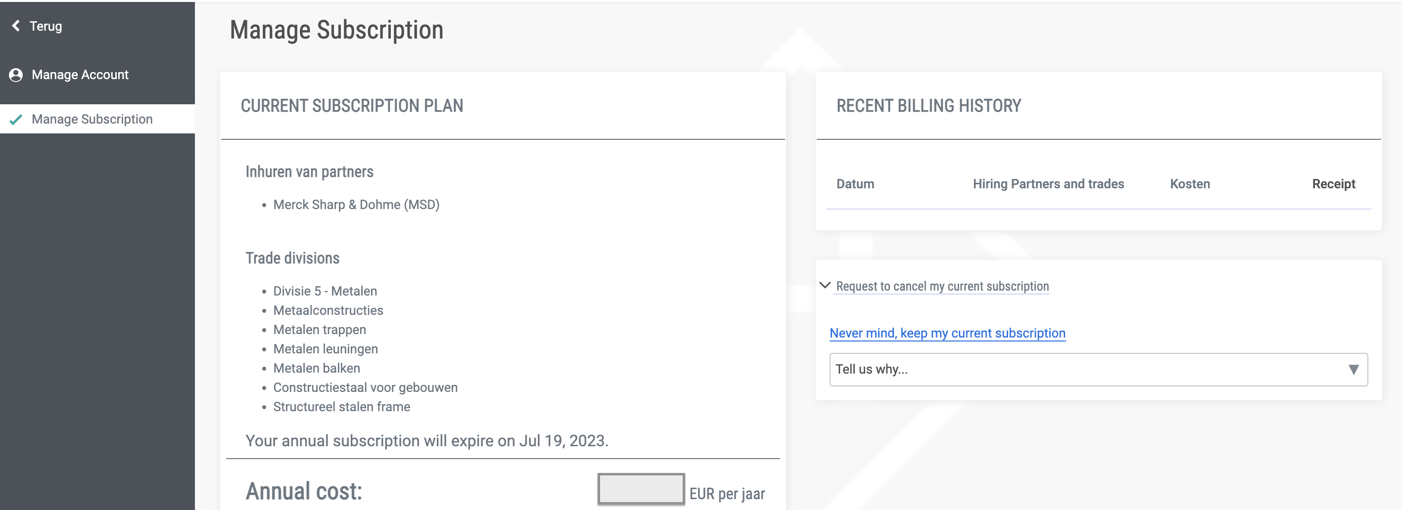The height and width of the screenshot is (510, 1402).
Task: Collapse the cancel request chevron
Action: click(x=825, y=286)
